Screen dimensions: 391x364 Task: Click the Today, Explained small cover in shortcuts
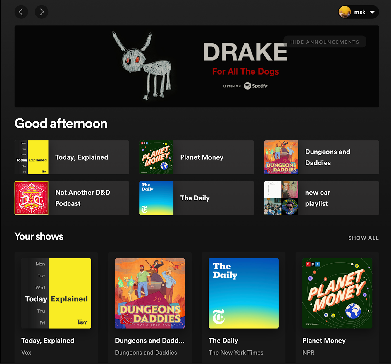32,157
